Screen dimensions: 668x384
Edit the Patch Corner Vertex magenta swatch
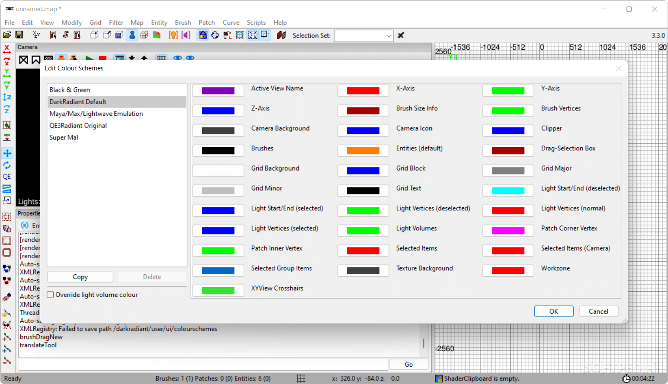pyautogui.click(x=508, y=231)
